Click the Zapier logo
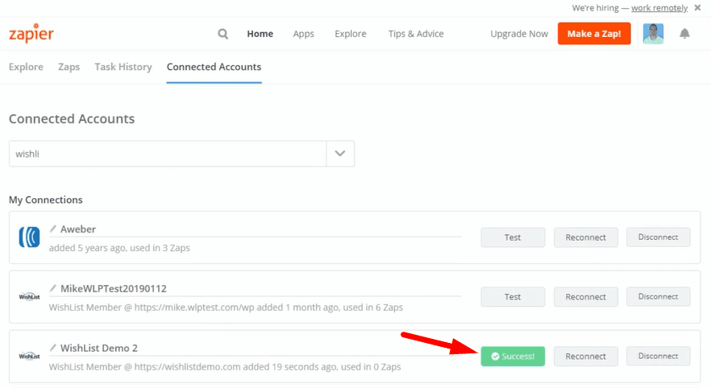The width and height of the screenshot is (711, 388). point(31,34)
